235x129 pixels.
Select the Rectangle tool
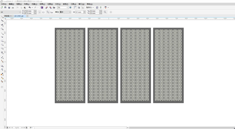click(x=2, y=41)
